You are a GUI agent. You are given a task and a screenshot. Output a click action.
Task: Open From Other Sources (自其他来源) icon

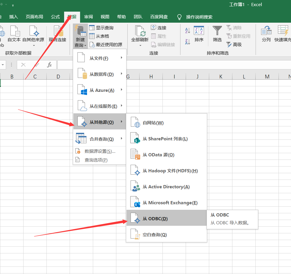coord(34,31)
